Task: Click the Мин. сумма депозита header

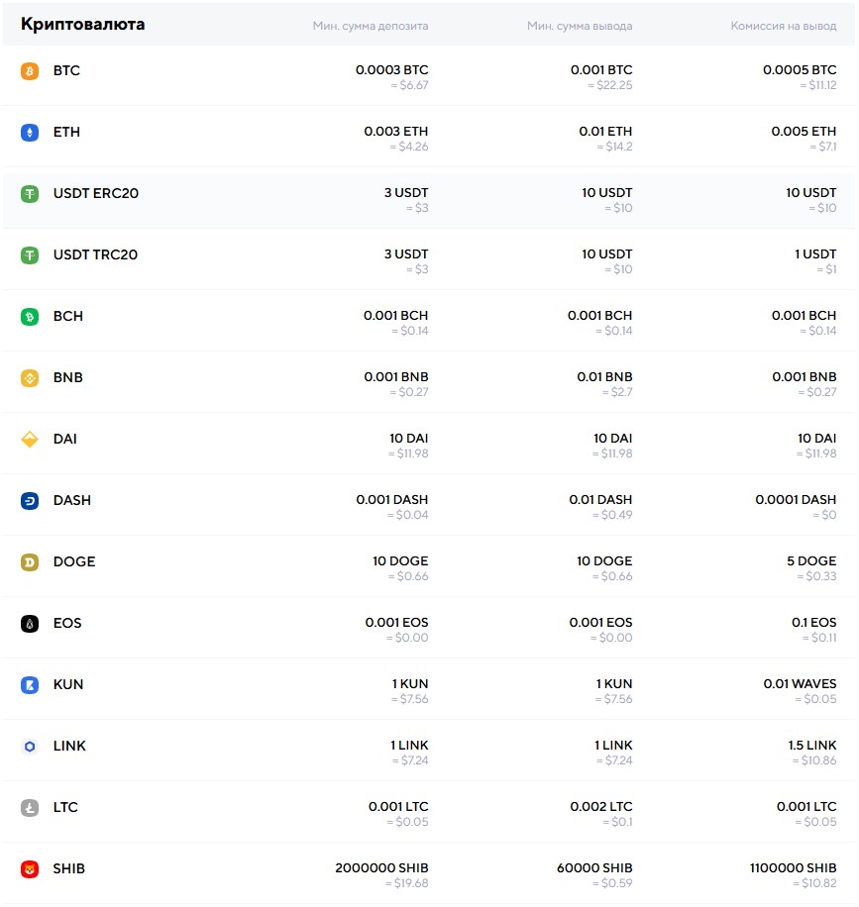Action: [371, 26]
